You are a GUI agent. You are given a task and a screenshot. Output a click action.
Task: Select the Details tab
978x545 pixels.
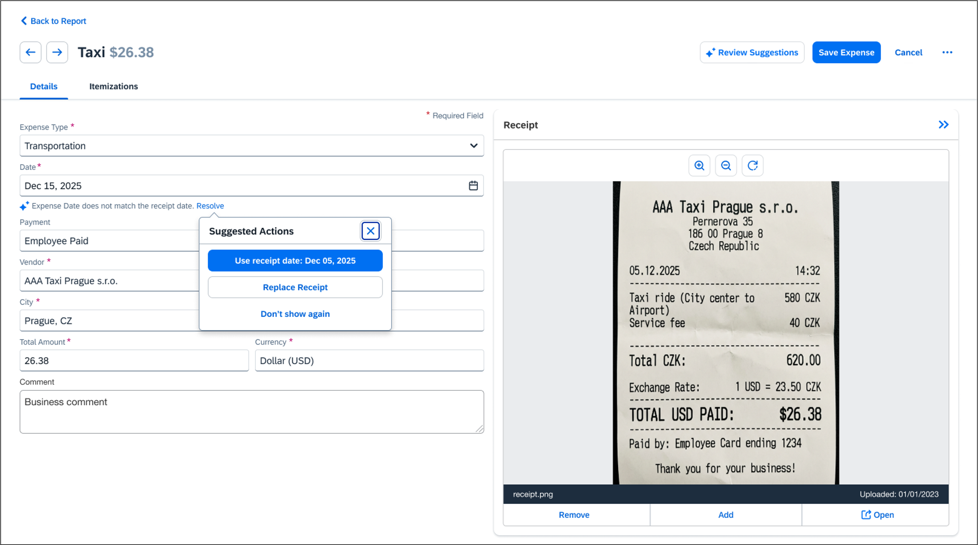point(44,87)
